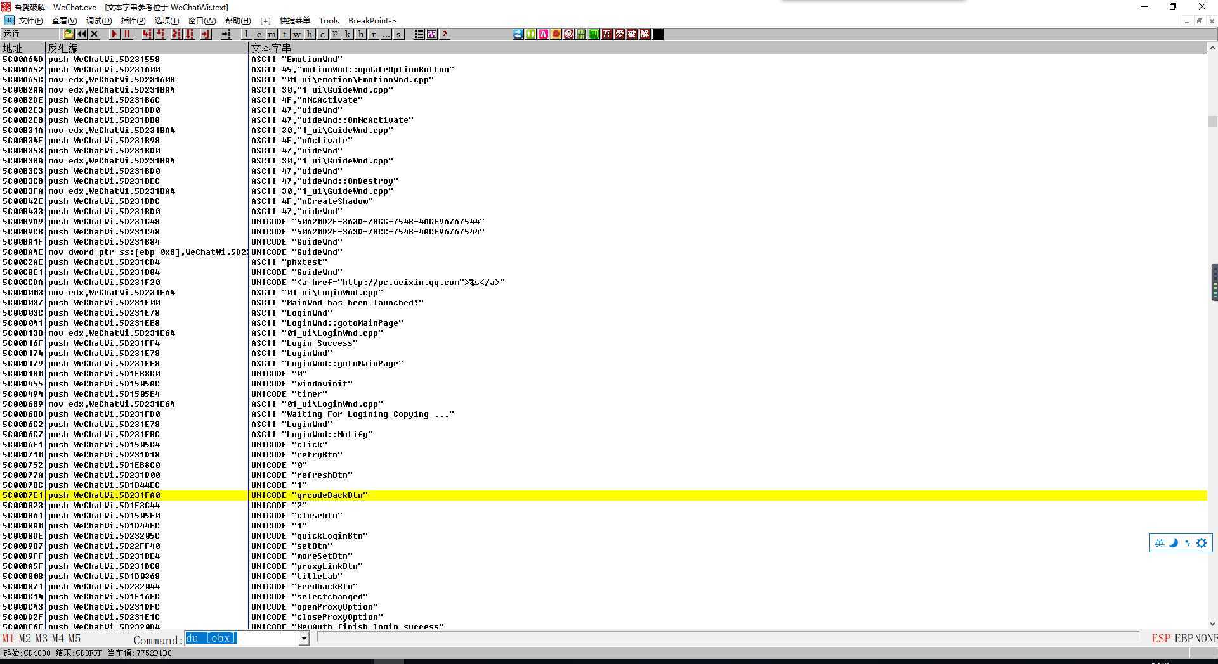The width and height of the screenshot is (1218, 664).
Task: Open the 窗口(W) menu
Action: tap(202, 21)
